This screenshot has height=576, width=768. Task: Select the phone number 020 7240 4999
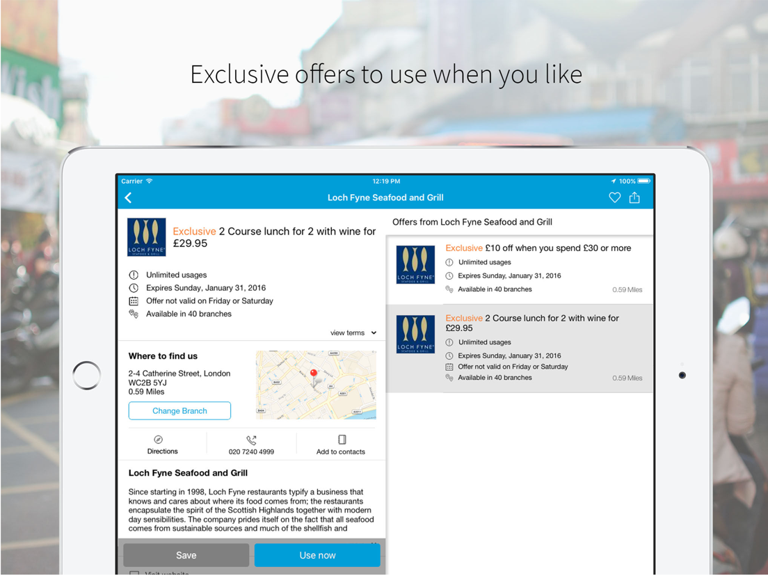pyautogui.click(x=251, y=451)
